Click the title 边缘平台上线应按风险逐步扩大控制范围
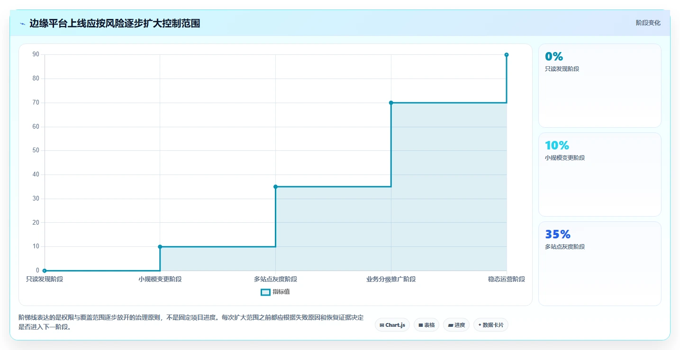Image resolution: width=680 pixels, height=350 pixels. (115, 23)
